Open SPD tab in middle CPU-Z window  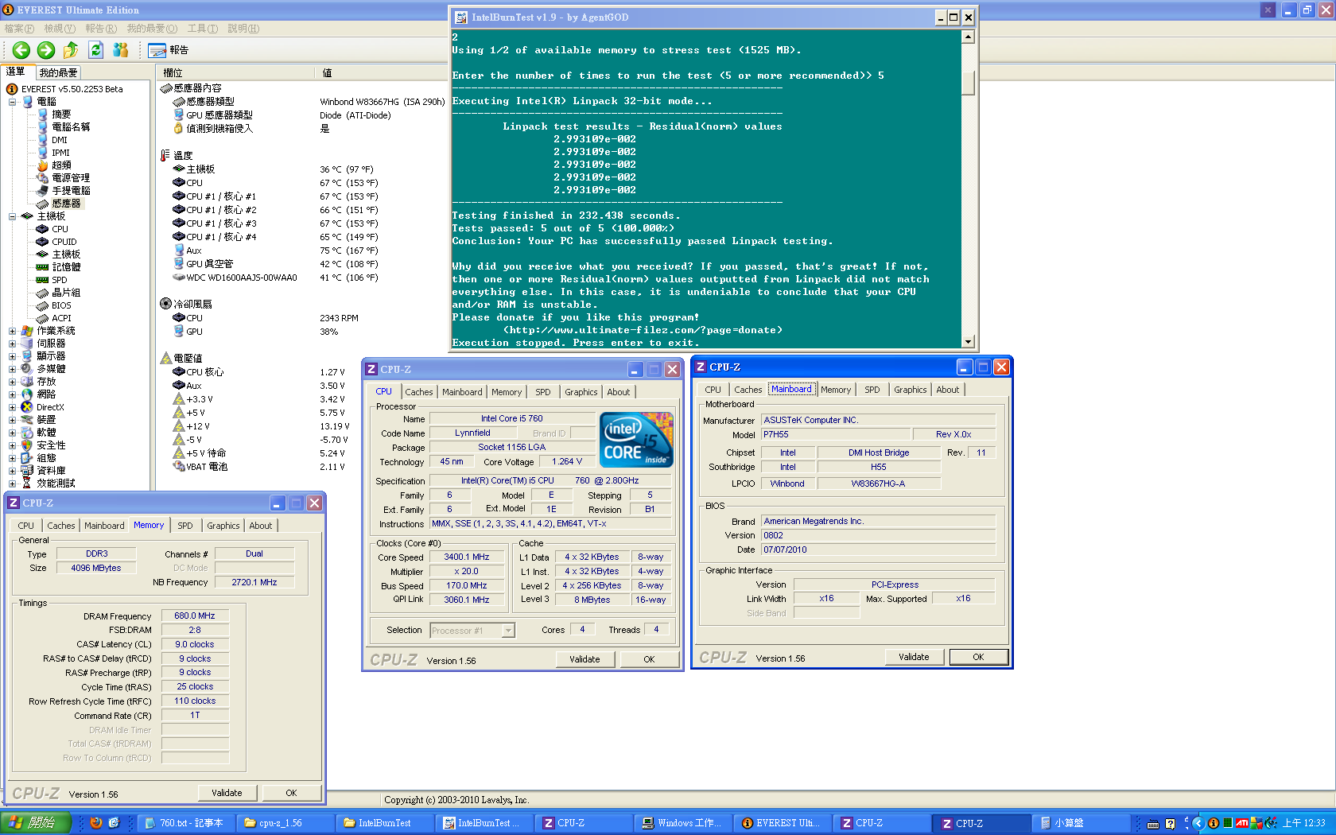click(543, 392)
